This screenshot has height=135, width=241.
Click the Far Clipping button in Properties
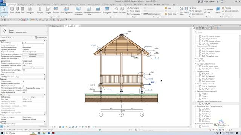[x=33, y=88]
